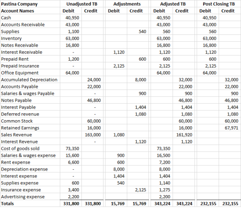Select the Post Closing TB header
Image resolution: width=241 pixels, height=211 pixels.
[x=219, y=4]
